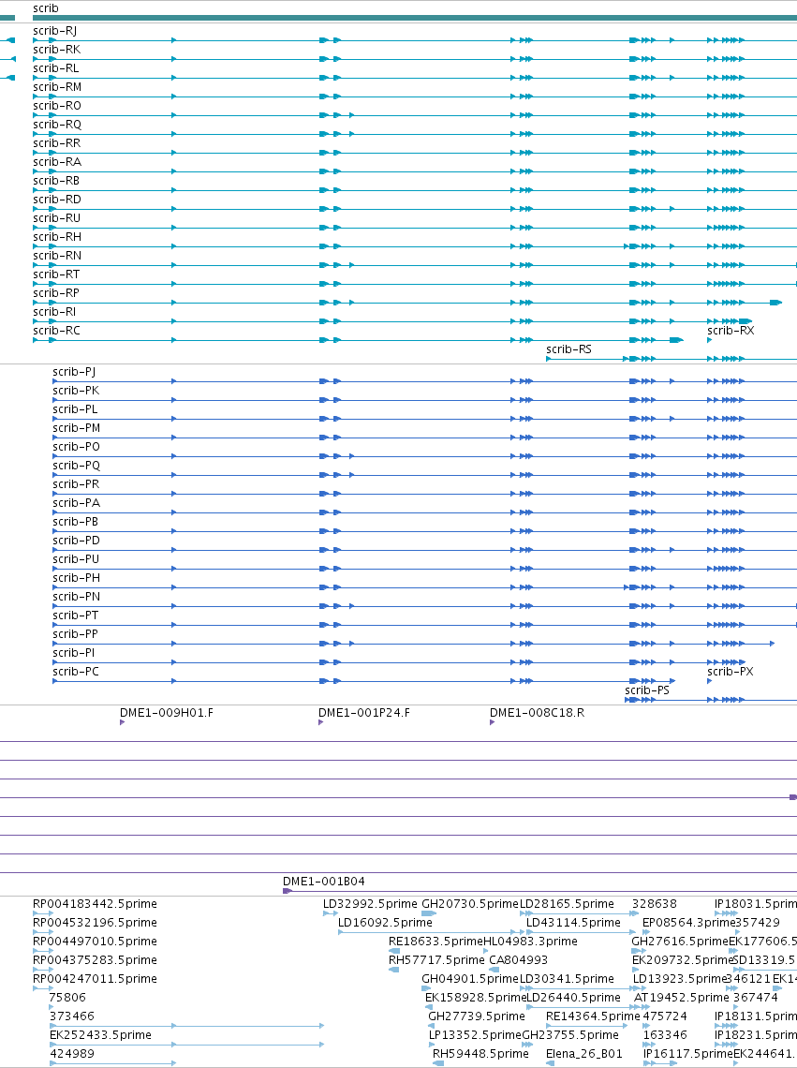Select protein scrib-PP label

[76, 633]
